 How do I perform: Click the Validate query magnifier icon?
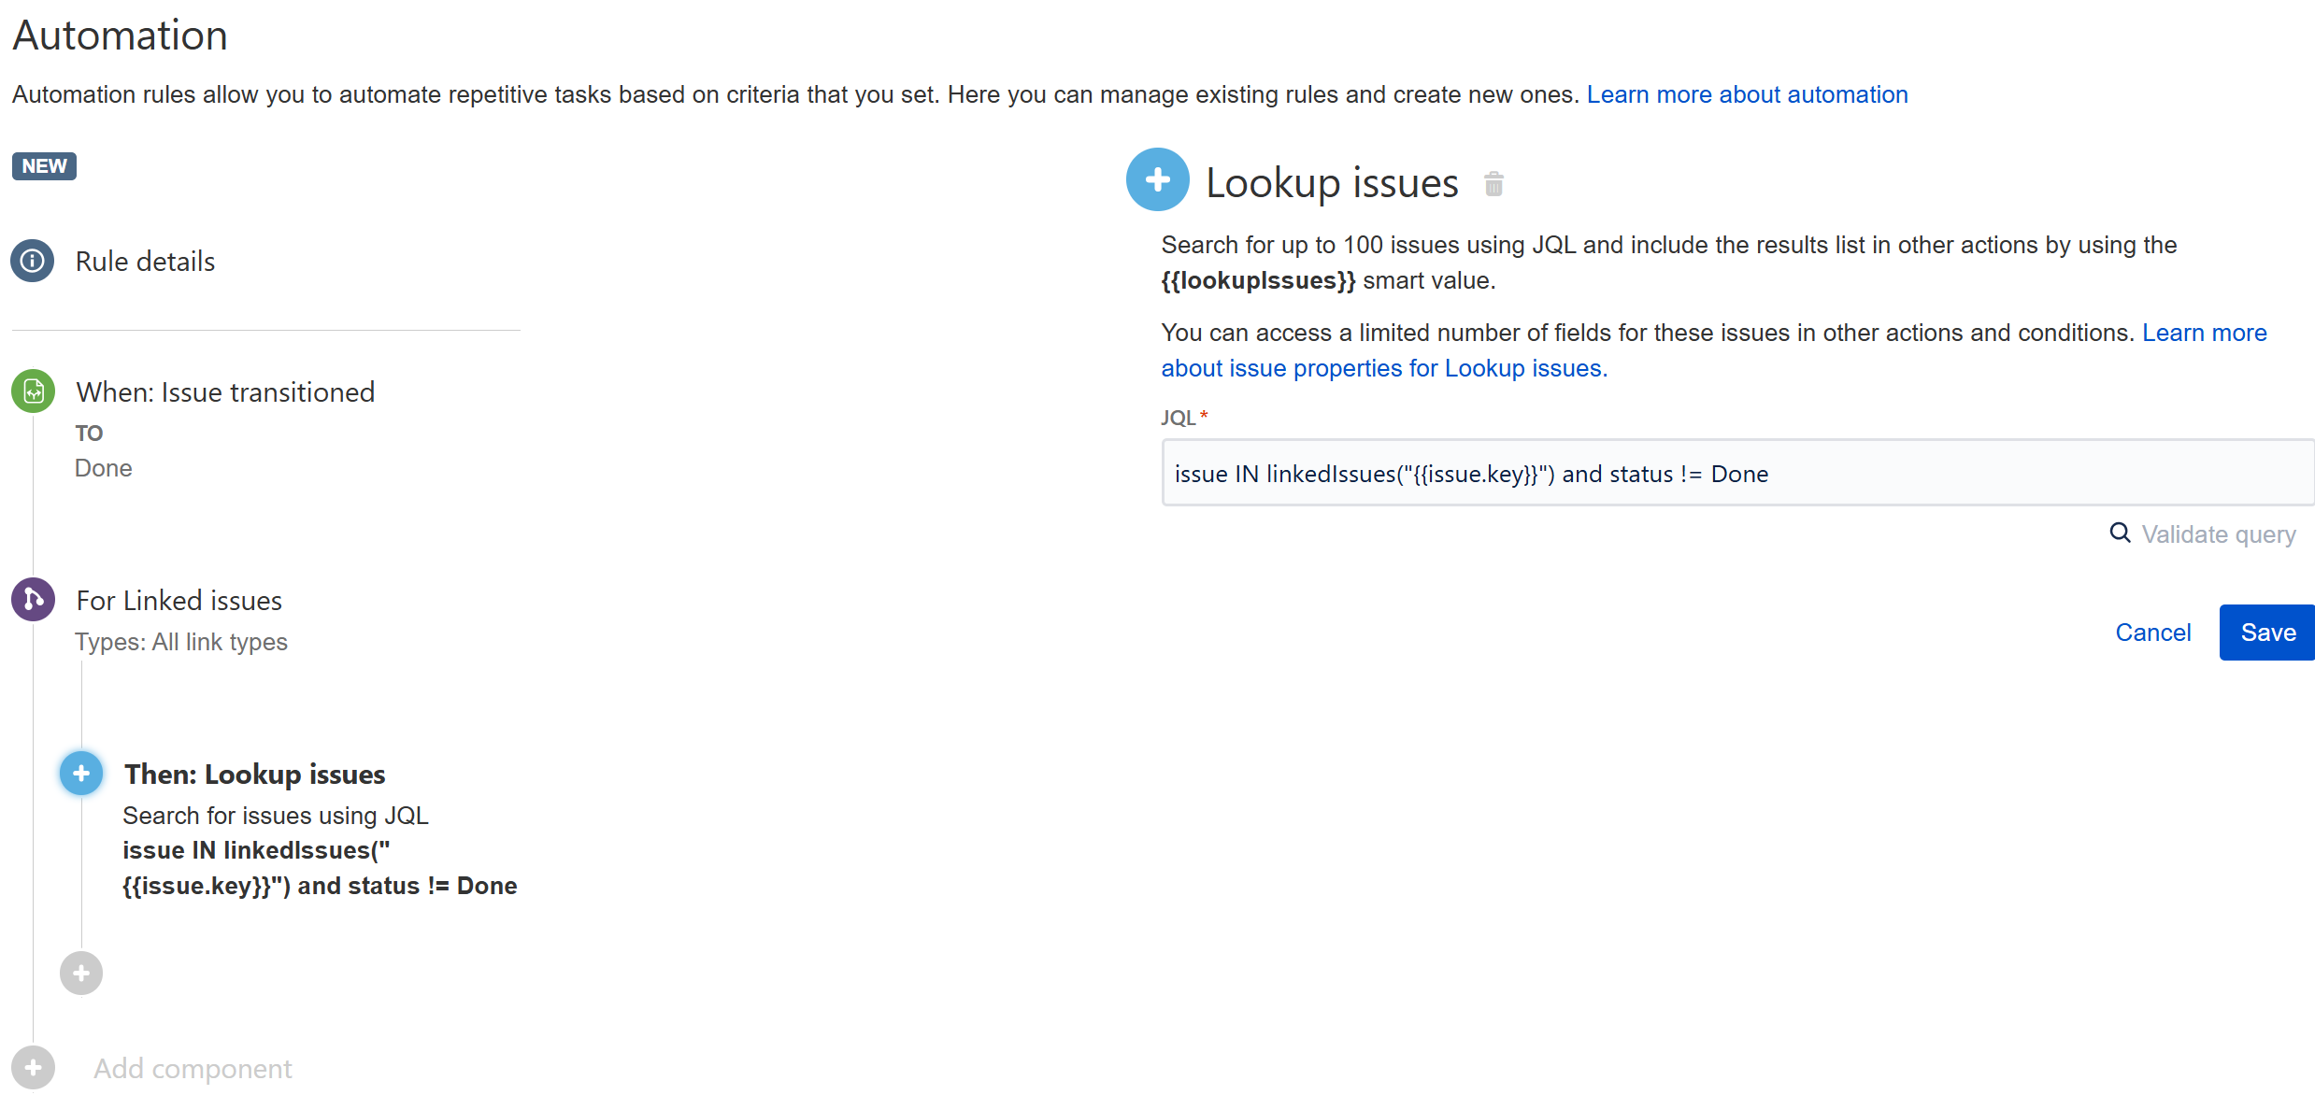pyautogui.click(x=2120, y=533)
